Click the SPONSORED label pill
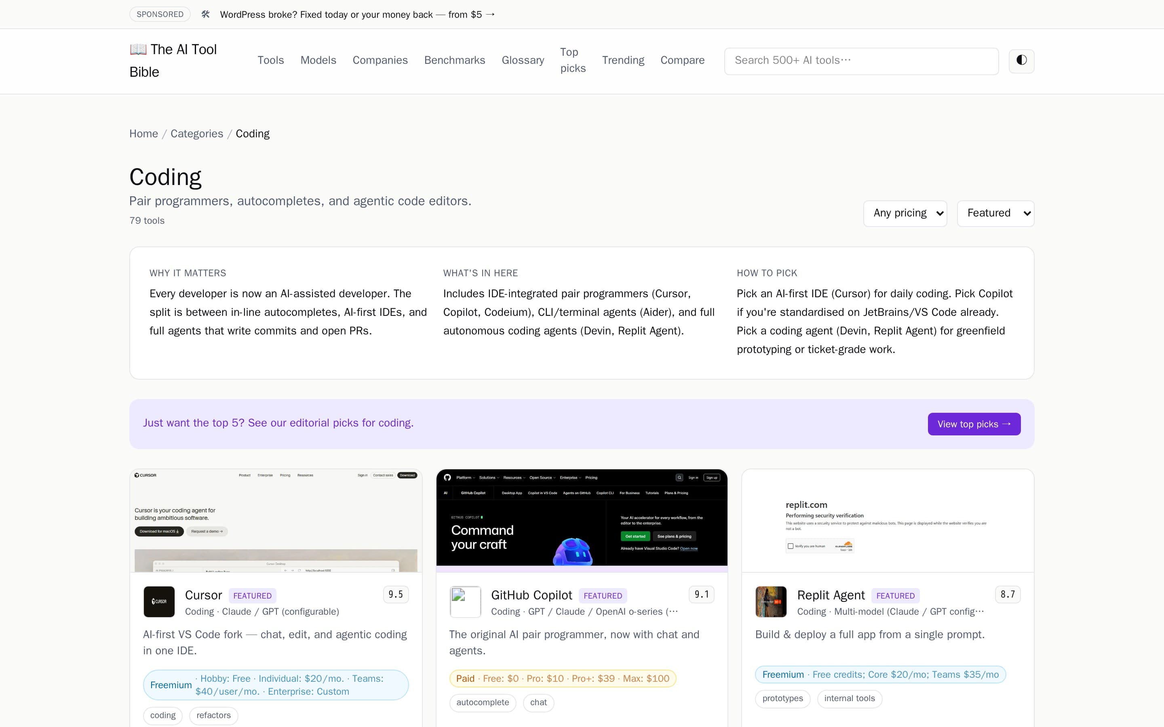 160,15
